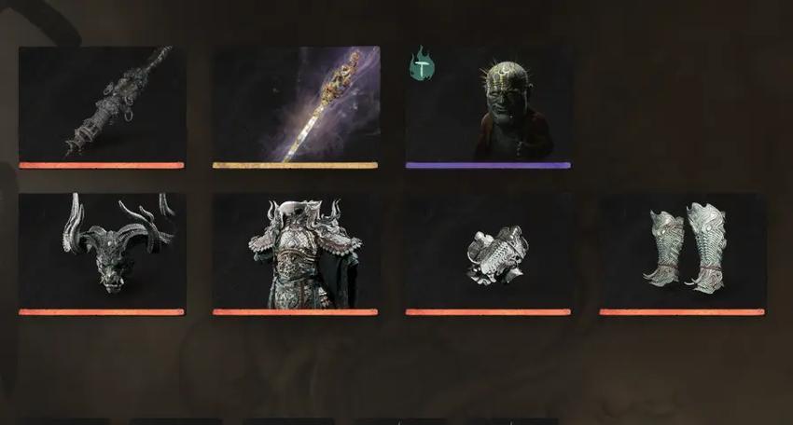The width and height of the screenshot is (793, 425).
Task: Click gold rarity bar under glowing staff
Action: 296,165
